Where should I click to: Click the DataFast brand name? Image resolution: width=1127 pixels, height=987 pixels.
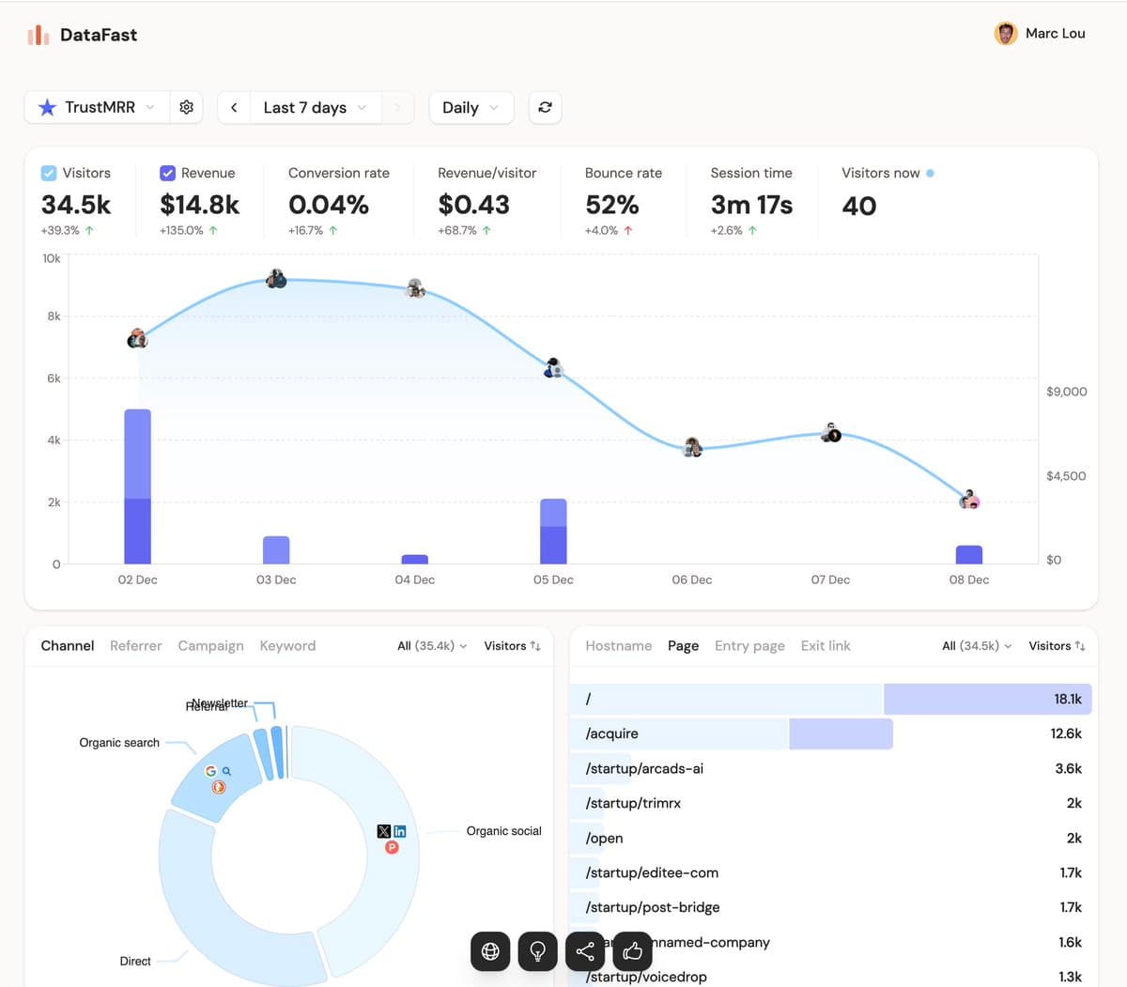(99, 36)
